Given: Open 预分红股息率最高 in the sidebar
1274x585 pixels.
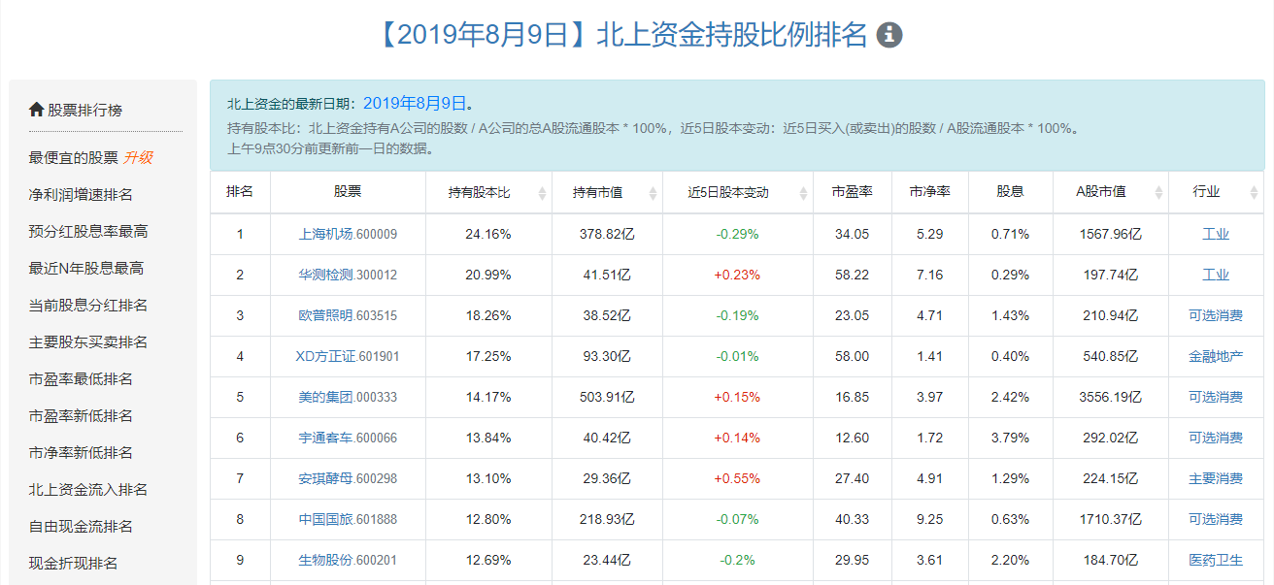Looking at the screenshot, I should (x=88, y=232).
